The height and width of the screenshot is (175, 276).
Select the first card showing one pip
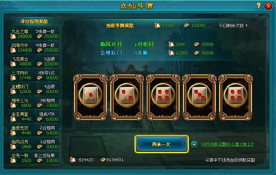91,97
